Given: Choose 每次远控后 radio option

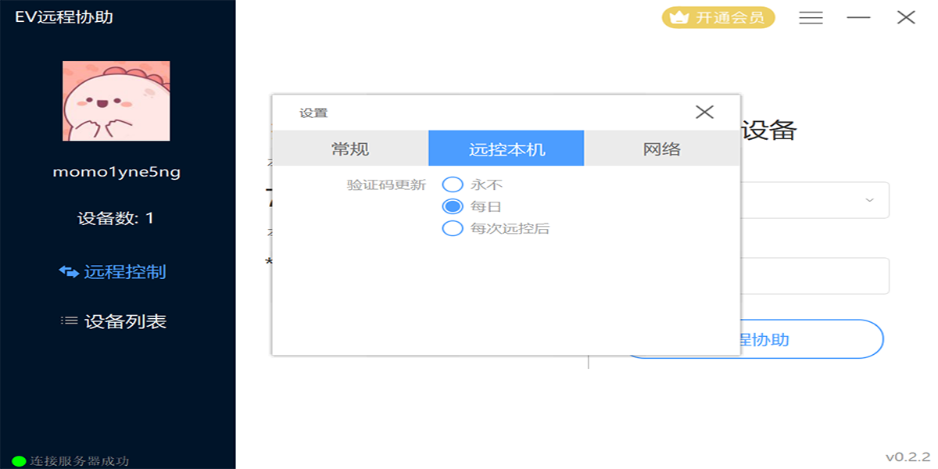Looking at the screenshot, I should pyautogui.click(x=452, y=227).
